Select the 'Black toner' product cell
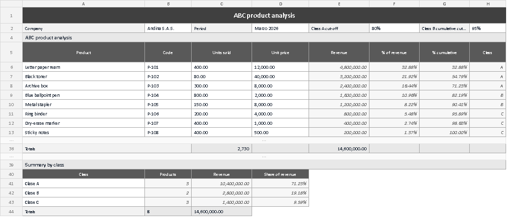Screen dimensions: 512x222 tap(84, 77)
